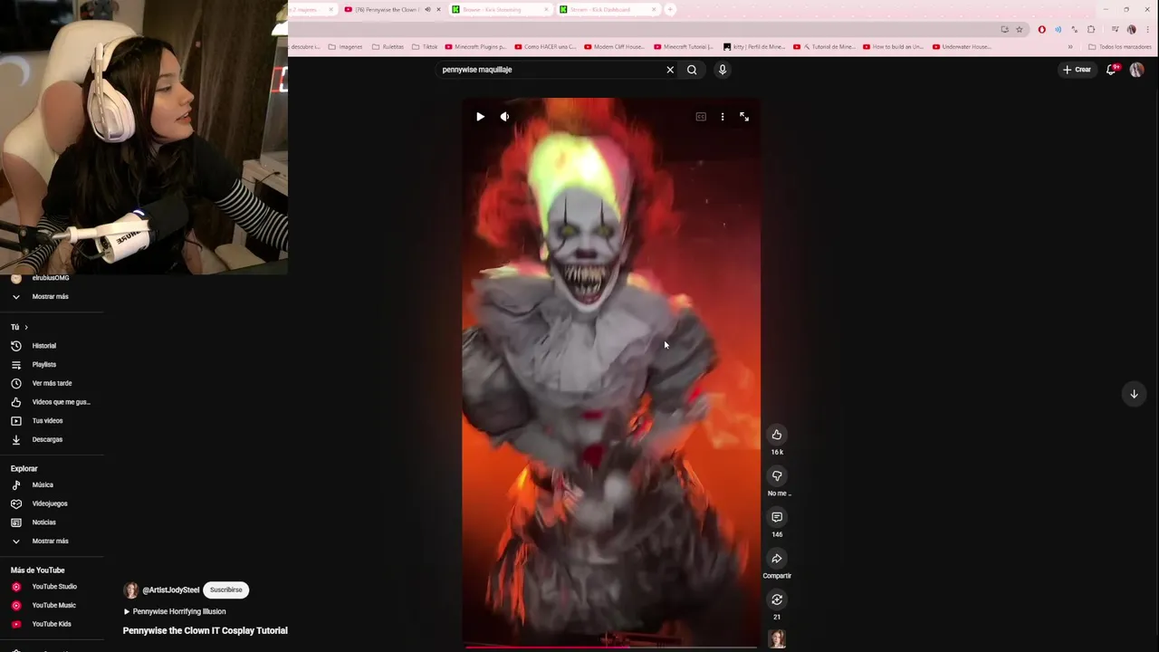
Task: Toggle closed captions on the short
Action: [x=701, y=117]
